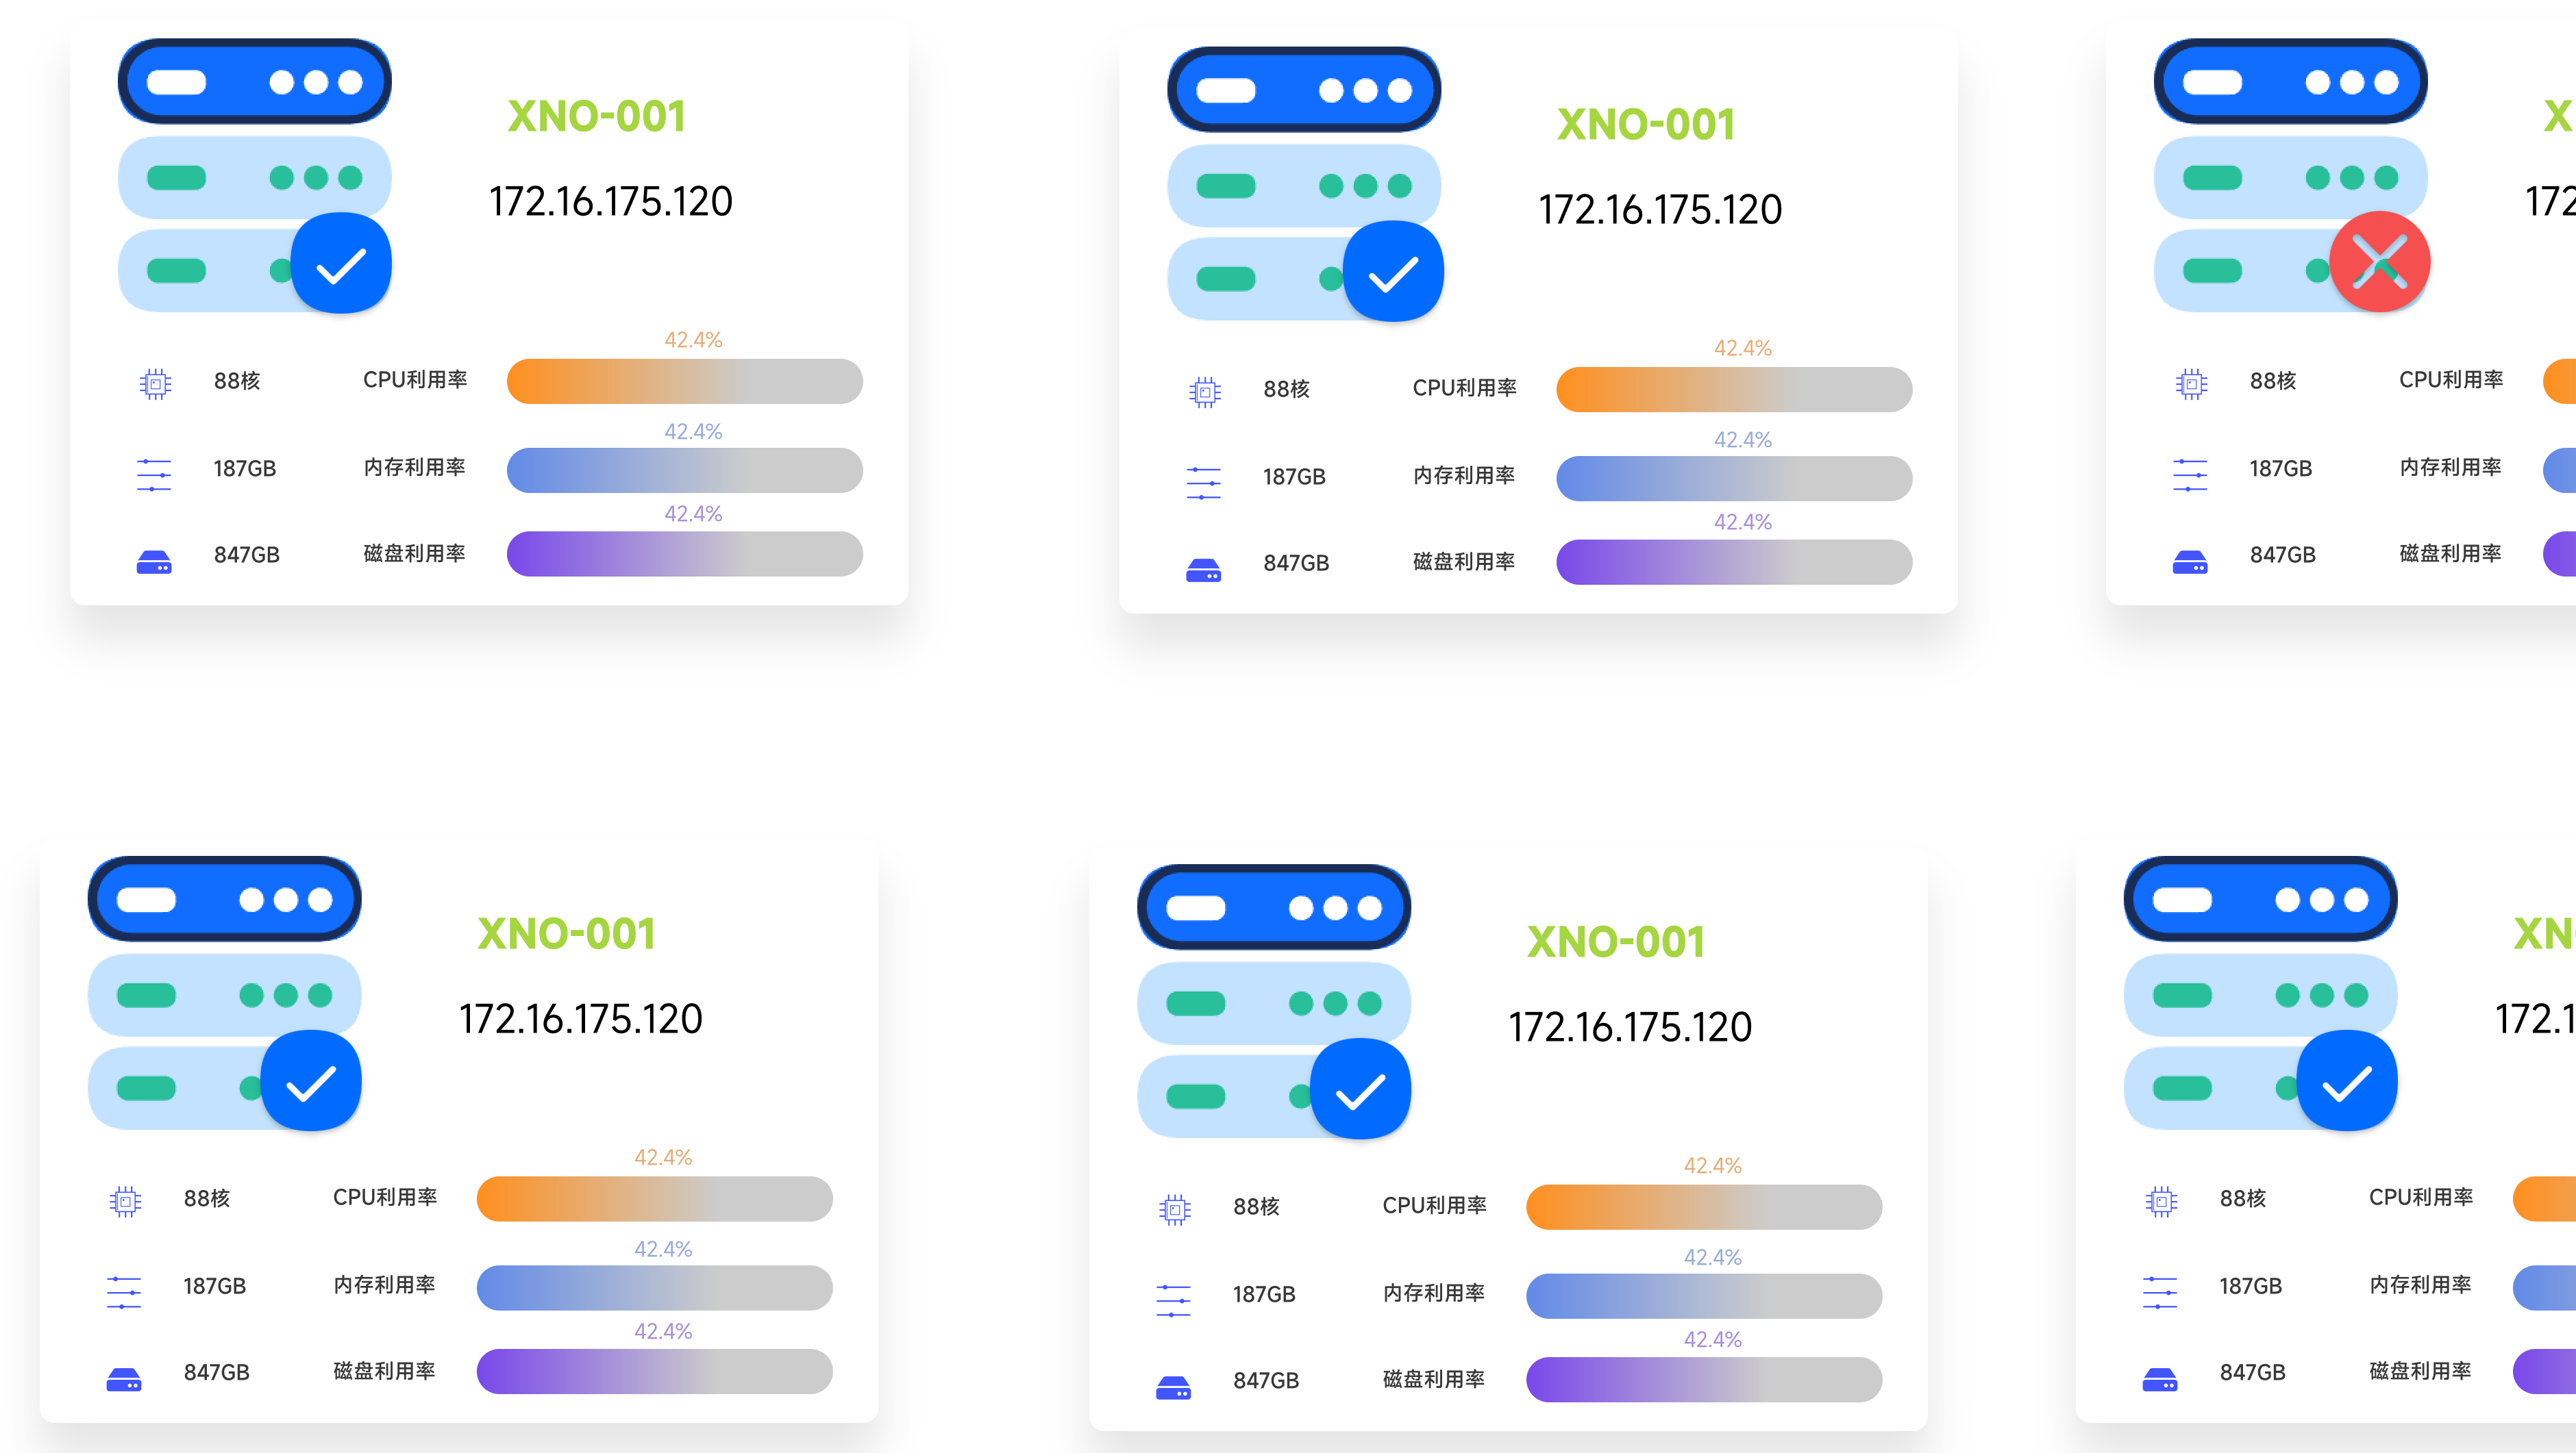2576x1453 pixels.
Task: Click the memory sliders icon in top-middle card
Action: point(1203,483)
